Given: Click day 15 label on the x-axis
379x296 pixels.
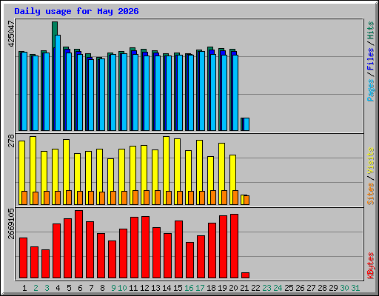Looking at the screenshot, I should pyautogui.click(x=178, y=288).
